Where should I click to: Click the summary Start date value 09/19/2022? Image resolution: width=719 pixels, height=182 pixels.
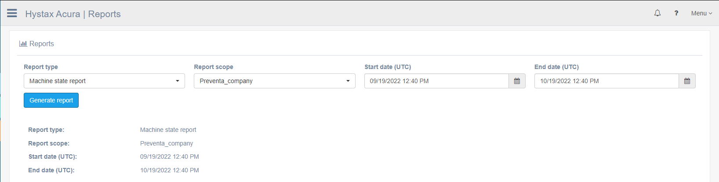click(169, 157)
